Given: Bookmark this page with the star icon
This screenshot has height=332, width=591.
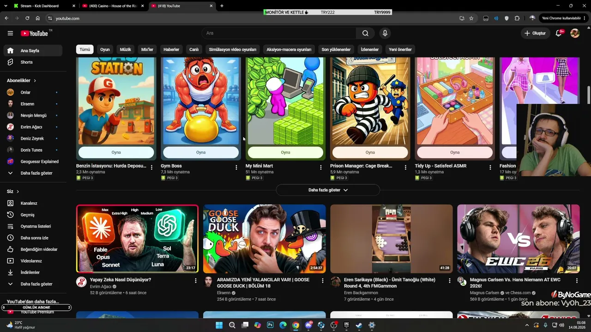Looking at the screenshot, I should click(471, 18).
